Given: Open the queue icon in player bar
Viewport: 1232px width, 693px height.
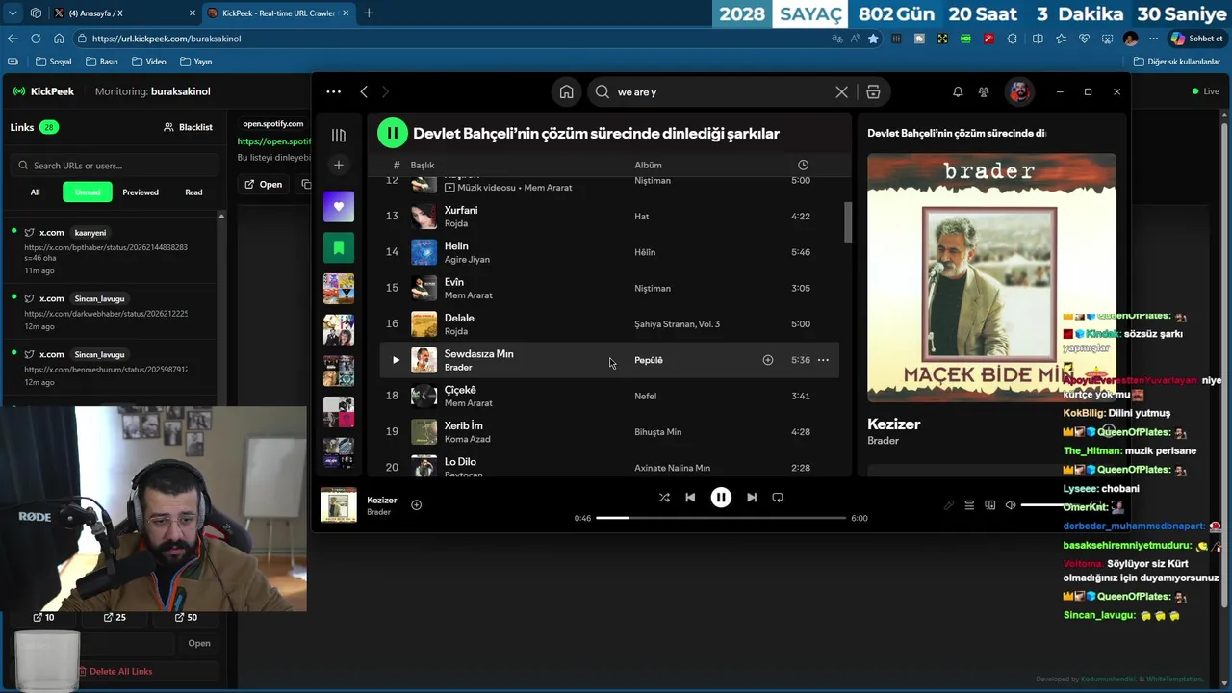Looking at the screenshot, I should 969,505.
